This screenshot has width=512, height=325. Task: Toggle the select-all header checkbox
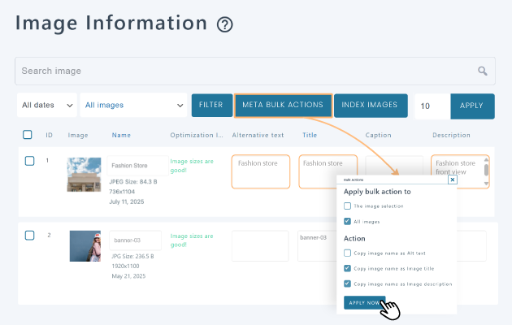[x=28, y=135]
